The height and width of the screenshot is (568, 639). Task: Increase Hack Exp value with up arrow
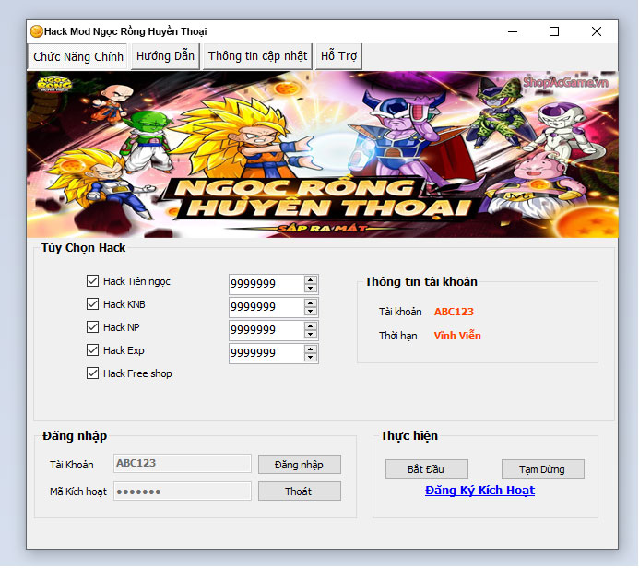(311, 349)
